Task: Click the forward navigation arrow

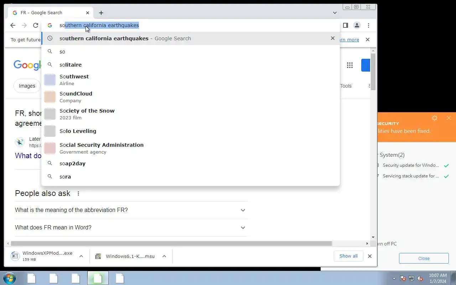Action: pyautogui.click(x=24, y=25)
